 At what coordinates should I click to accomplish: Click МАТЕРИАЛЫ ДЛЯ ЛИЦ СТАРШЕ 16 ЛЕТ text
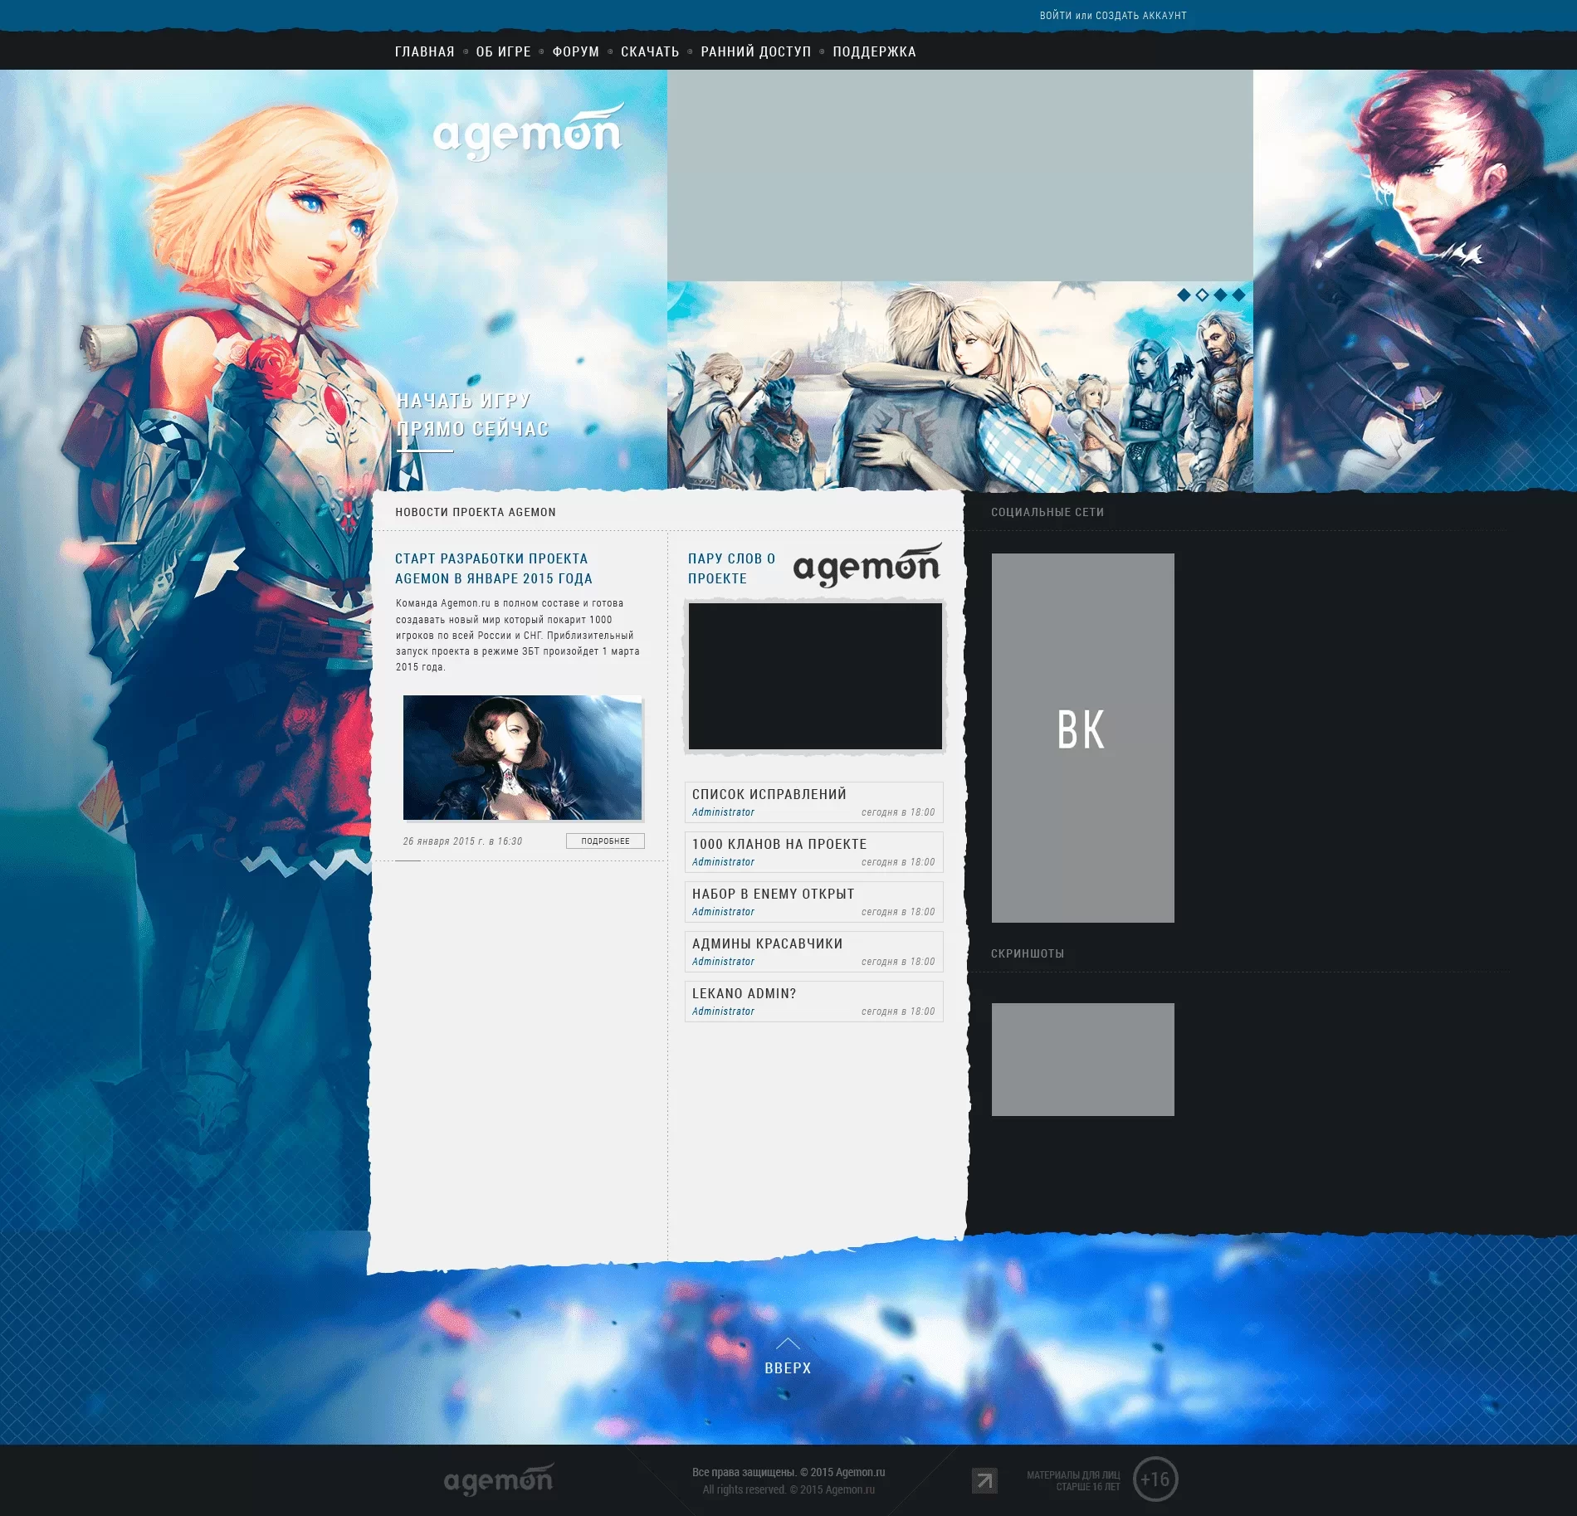click(x=1073, y=1480)
